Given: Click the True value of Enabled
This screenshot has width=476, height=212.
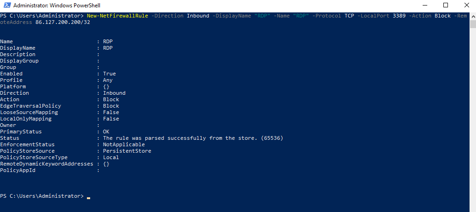Looking at the screenshot, I should tap(109, 74).
